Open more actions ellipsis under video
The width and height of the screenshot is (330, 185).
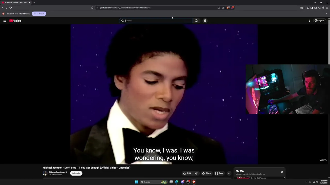coord(229,173)
